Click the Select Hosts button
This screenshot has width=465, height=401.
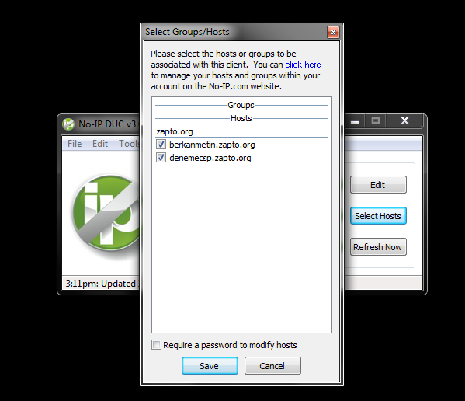pos(378,216)
